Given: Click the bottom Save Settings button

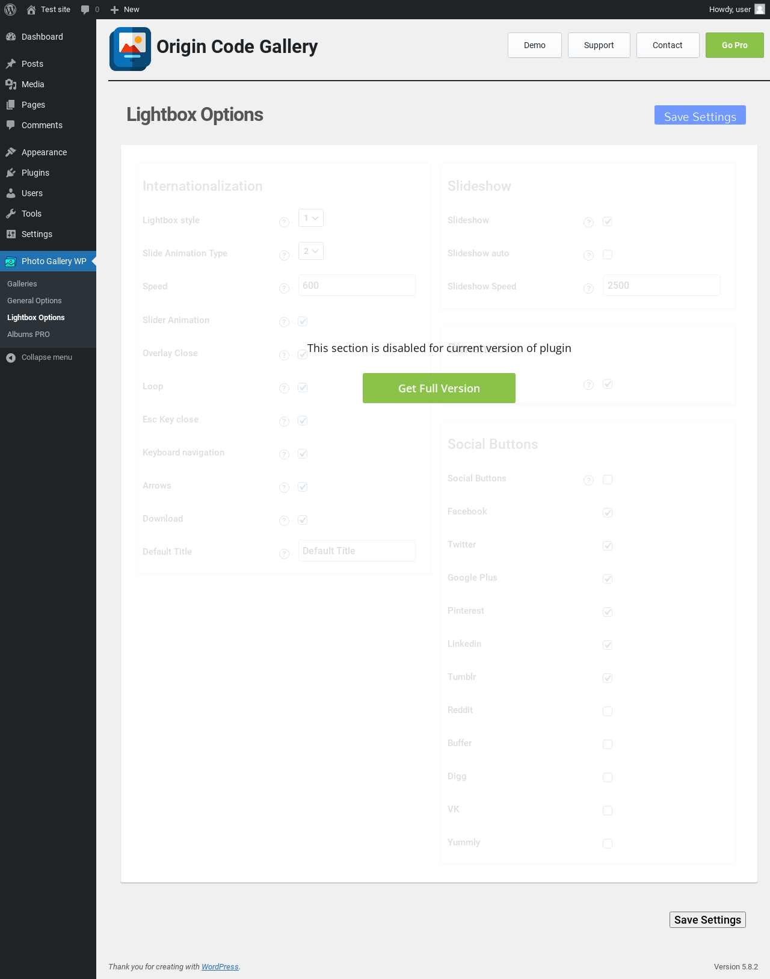Looking at the screenshot, I should click(x=707, y=920).
